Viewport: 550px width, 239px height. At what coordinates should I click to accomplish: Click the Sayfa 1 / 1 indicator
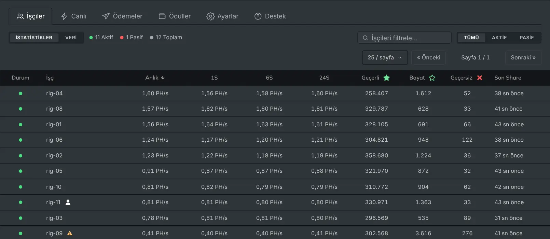point(476,58)
